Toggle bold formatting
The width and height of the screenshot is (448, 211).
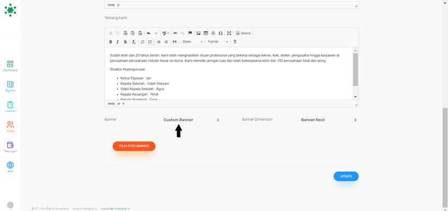[111, 41]
